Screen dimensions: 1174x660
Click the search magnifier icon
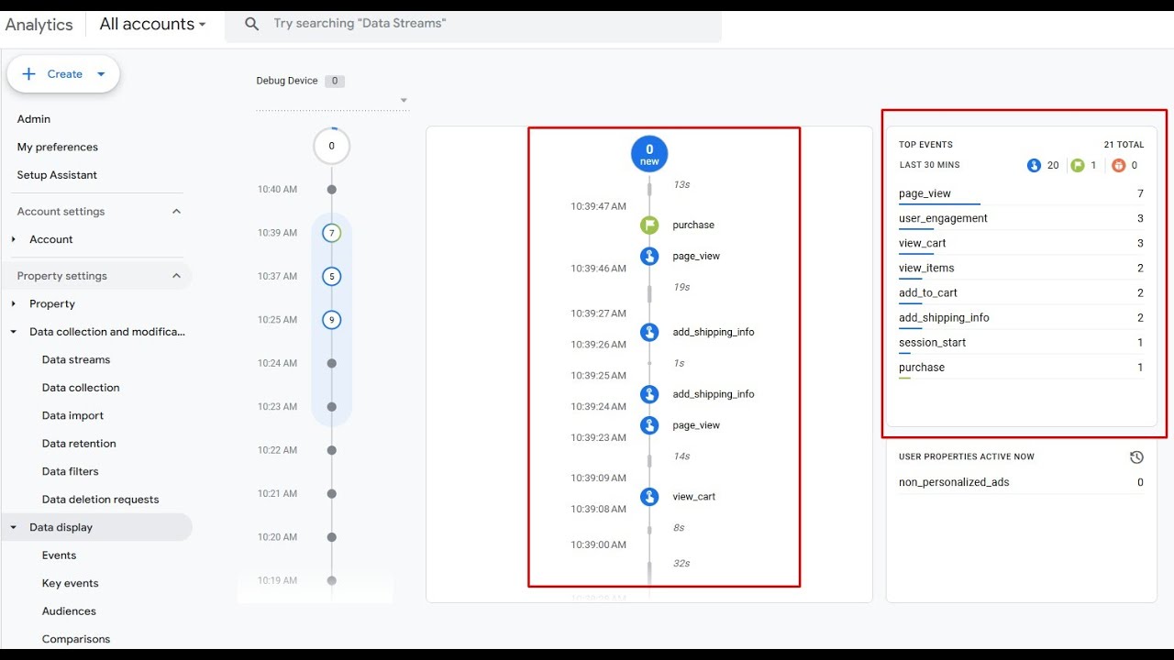(252, 24)
